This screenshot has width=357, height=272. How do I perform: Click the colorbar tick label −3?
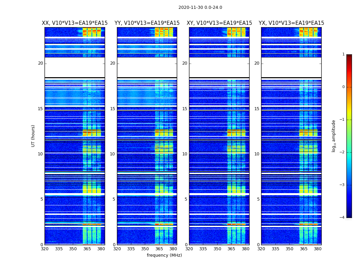(x=342, y=185)
